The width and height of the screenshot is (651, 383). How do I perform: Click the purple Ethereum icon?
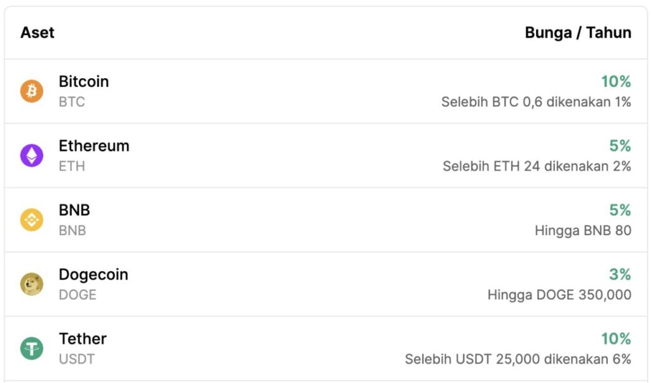[32, 156]
